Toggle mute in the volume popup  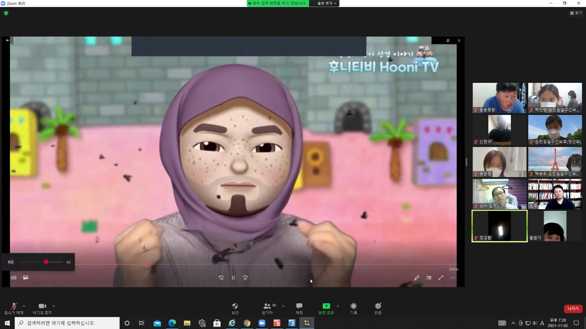point(11,262)
